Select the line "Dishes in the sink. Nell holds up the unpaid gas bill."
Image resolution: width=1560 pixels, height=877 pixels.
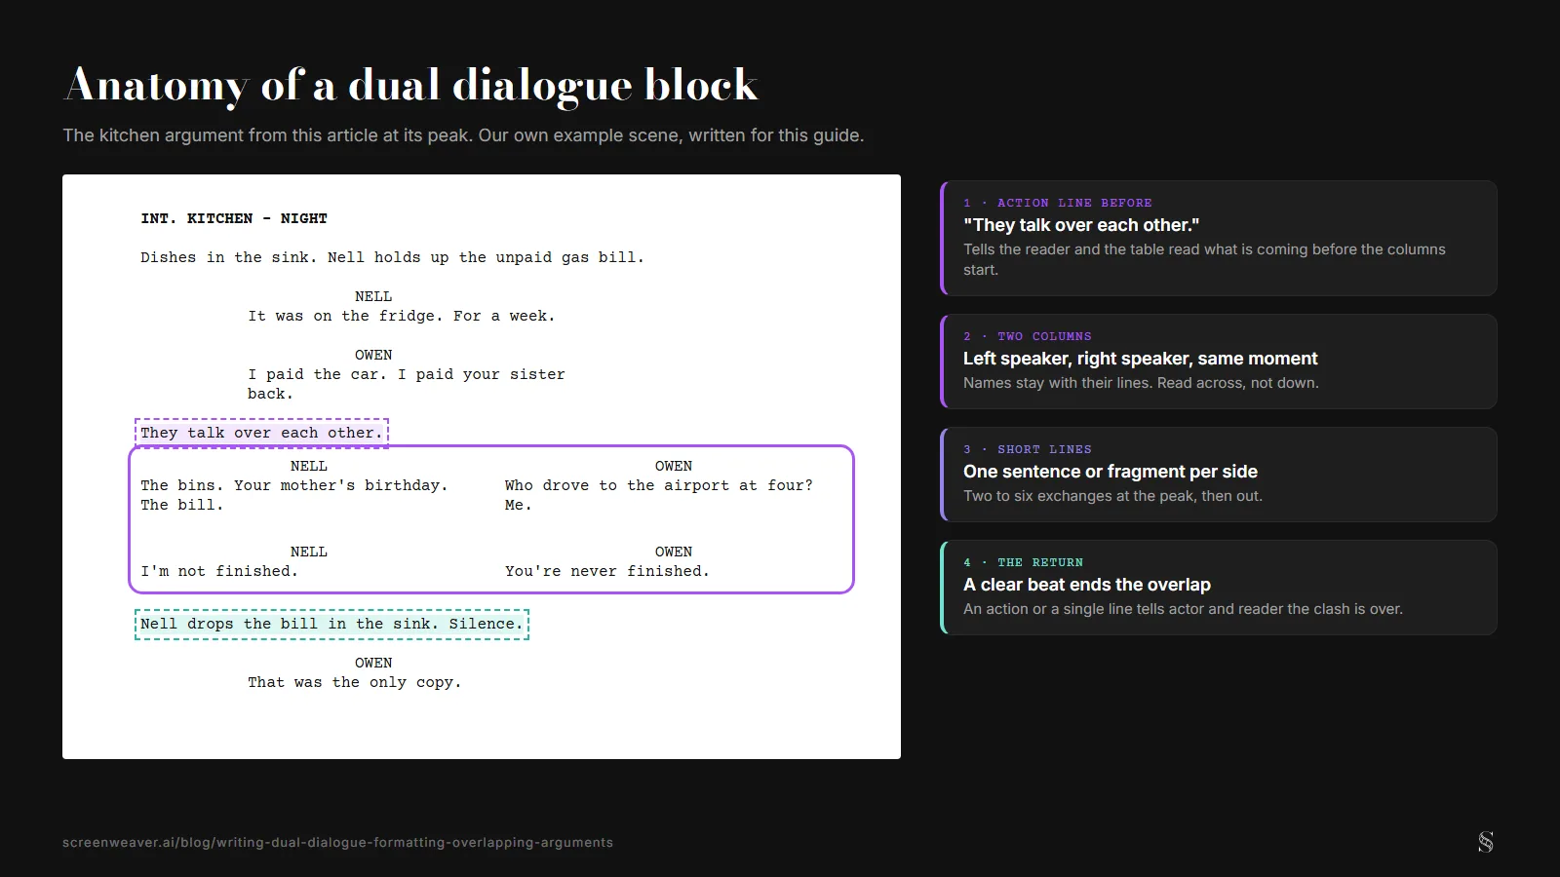(x=392, y=257)
